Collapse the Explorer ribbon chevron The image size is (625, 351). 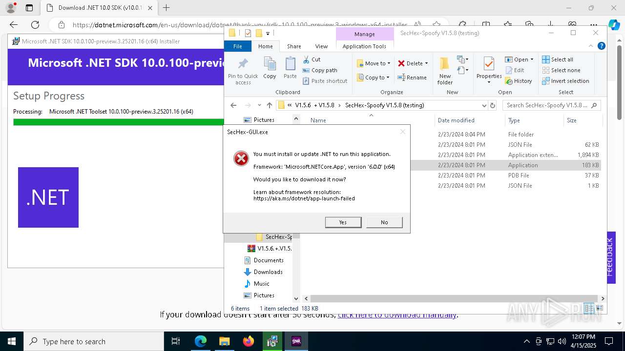592,46
